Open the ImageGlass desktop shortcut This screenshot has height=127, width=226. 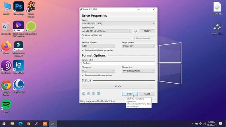19,67
